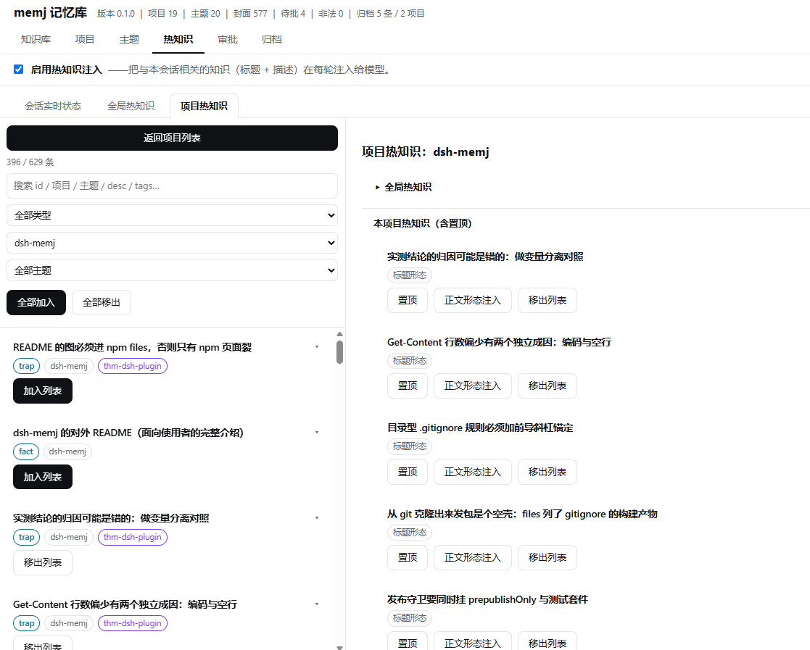This screenshot has height=650, width=810.
Task: Expand the README 的图必须进 npm files entry arrow
Action: pyautogui.click(x=317, y=347)
